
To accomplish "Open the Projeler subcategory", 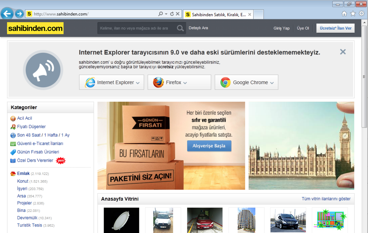I will 25,203.
